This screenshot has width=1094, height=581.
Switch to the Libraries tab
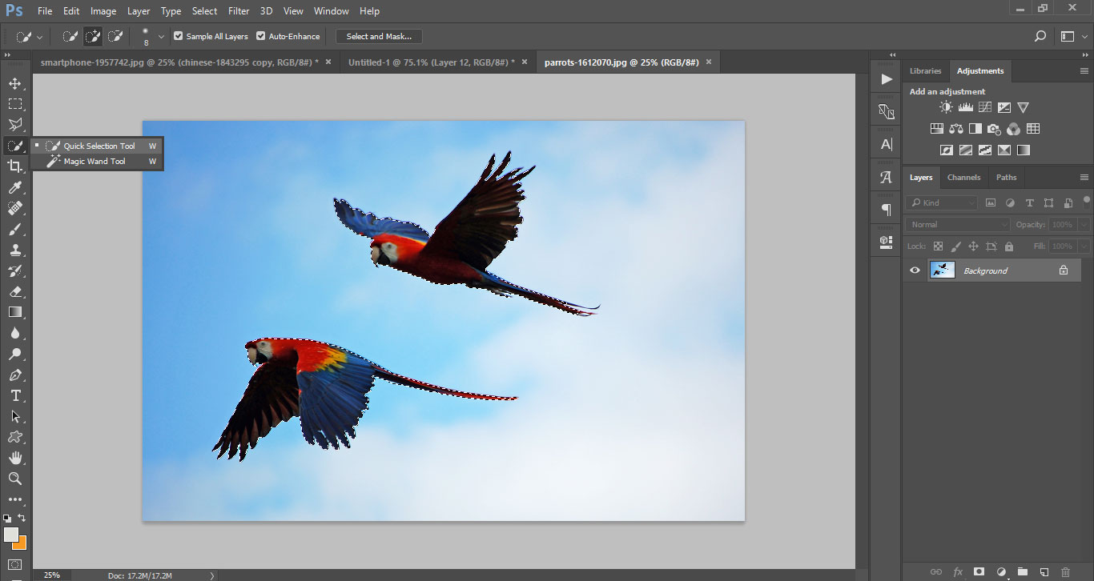click(x=925, y=70)
